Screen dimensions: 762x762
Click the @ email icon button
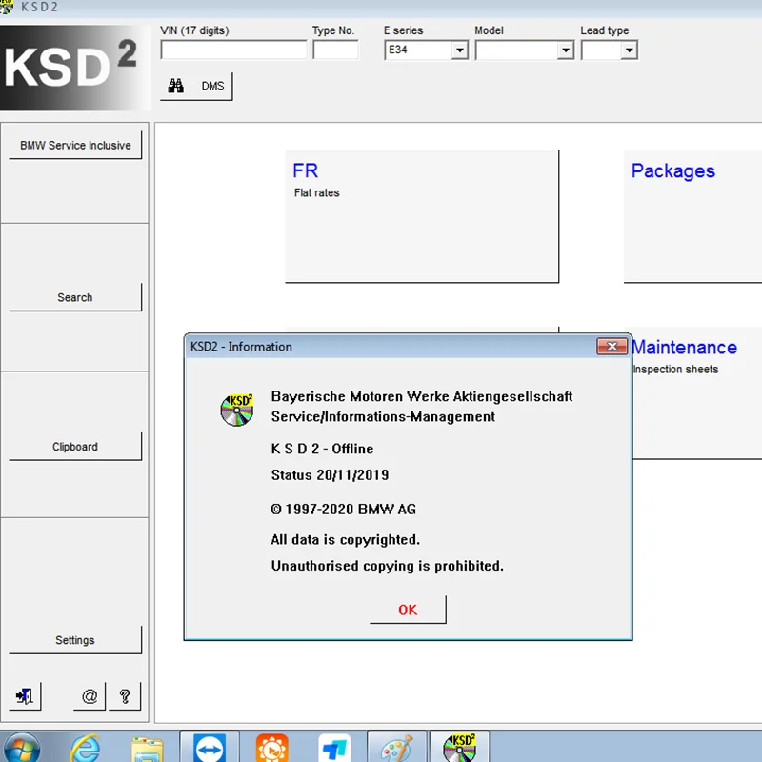click(90, 696)
